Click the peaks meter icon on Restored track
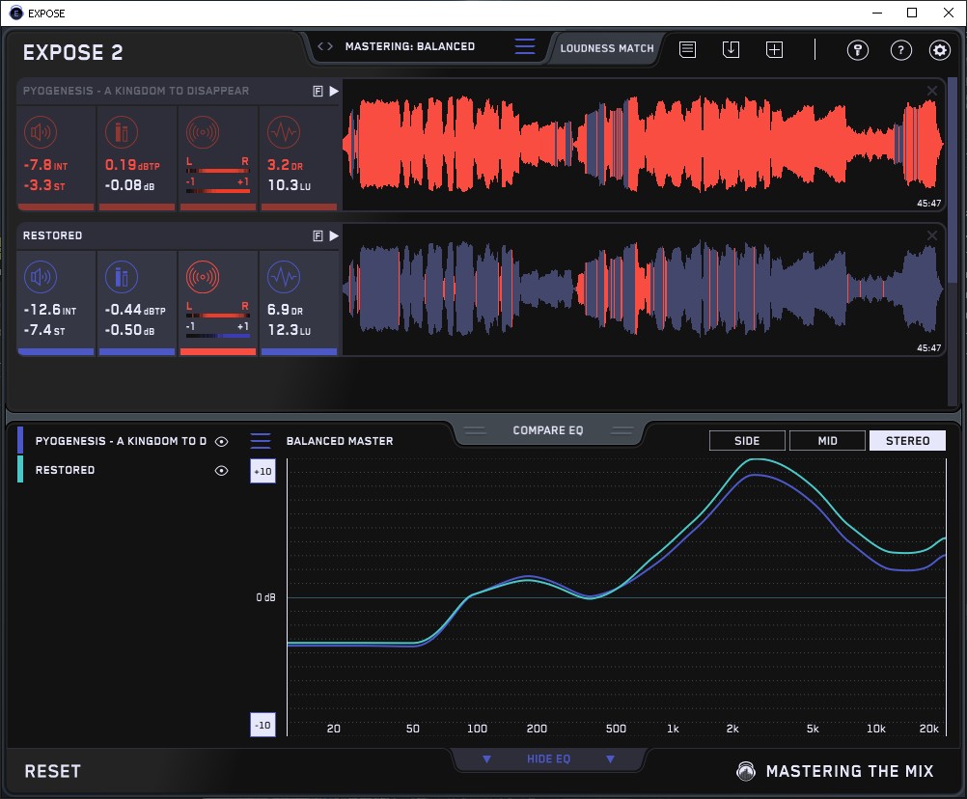The height and width of the screenshot is (799, 967). tap(122, 277)
